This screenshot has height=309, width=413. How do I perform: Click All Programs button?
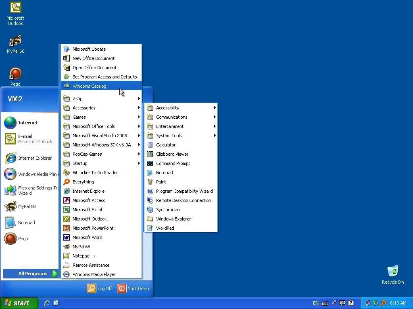pyautogui.click(x=31, y=274)
